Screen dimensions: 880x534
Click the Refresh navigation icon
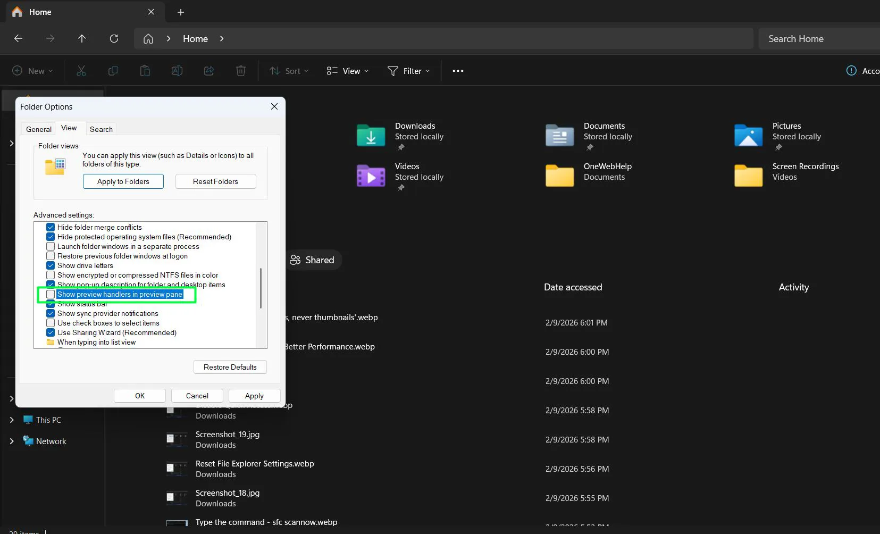pos(114,38)
